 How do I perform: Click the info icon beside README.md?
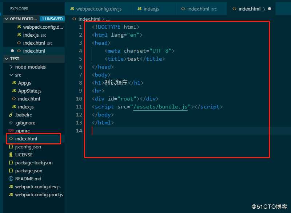[x=11, y=179]
